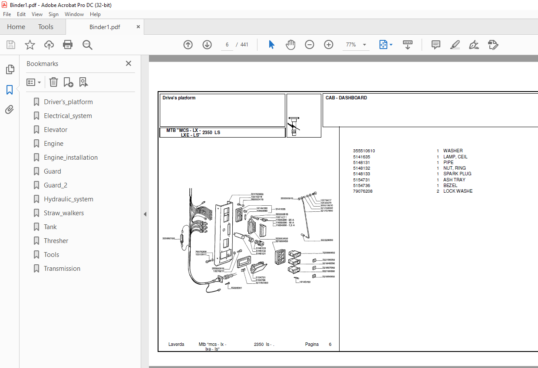Switch to the Home tab
Viewport: 538px width, 368px height.
(16, 27)
